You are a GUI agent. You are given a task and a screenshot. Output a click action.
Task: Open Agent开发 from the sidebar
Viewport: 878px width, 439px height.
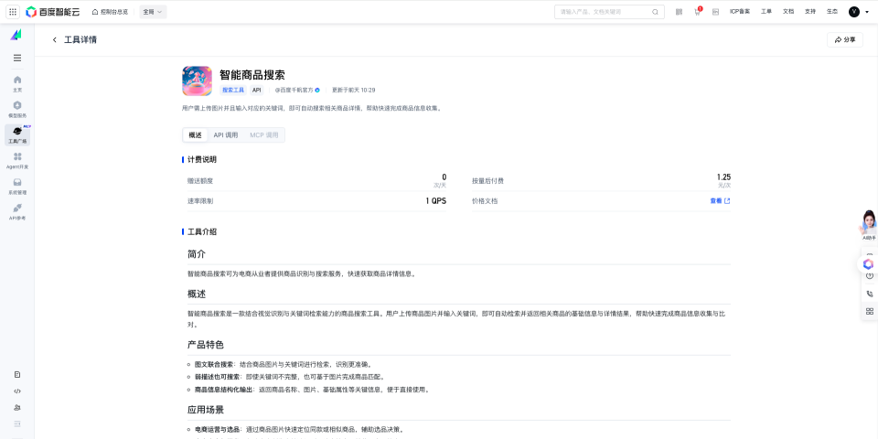click(x=17, y=160)
